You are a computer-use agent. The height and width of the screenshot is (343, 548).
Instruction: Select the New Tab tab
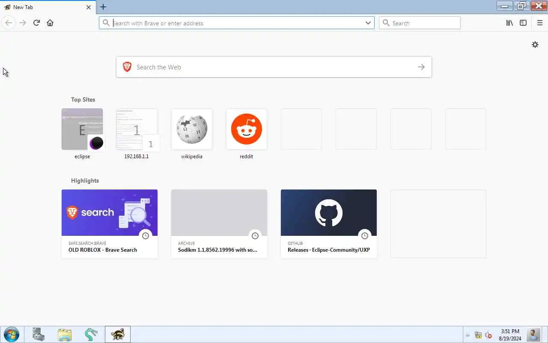point(48,7)
